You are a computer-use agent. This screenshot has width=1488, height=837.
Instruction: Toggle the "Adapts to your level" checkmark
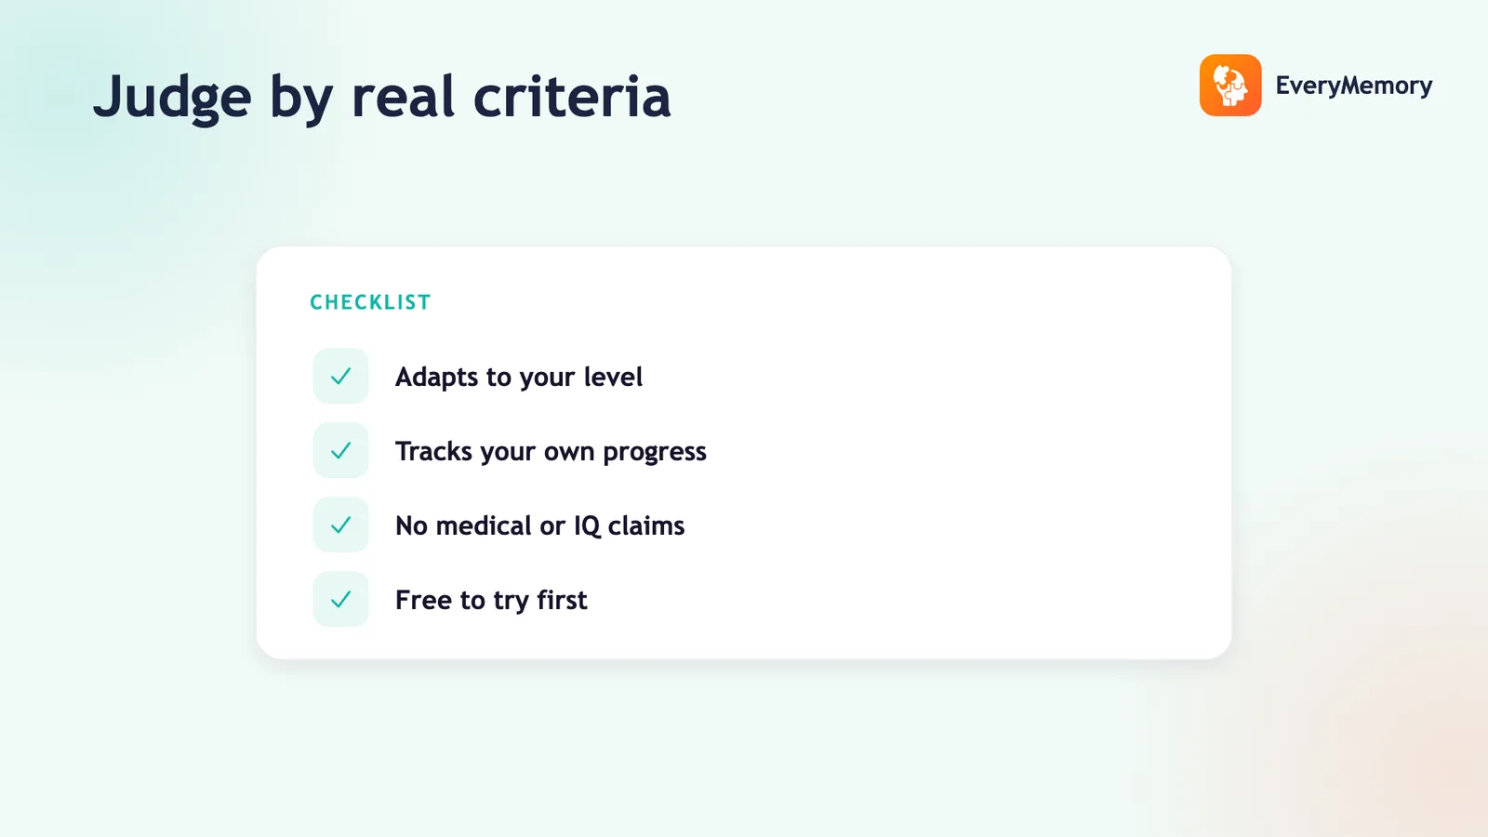click(x=341, y=376)
